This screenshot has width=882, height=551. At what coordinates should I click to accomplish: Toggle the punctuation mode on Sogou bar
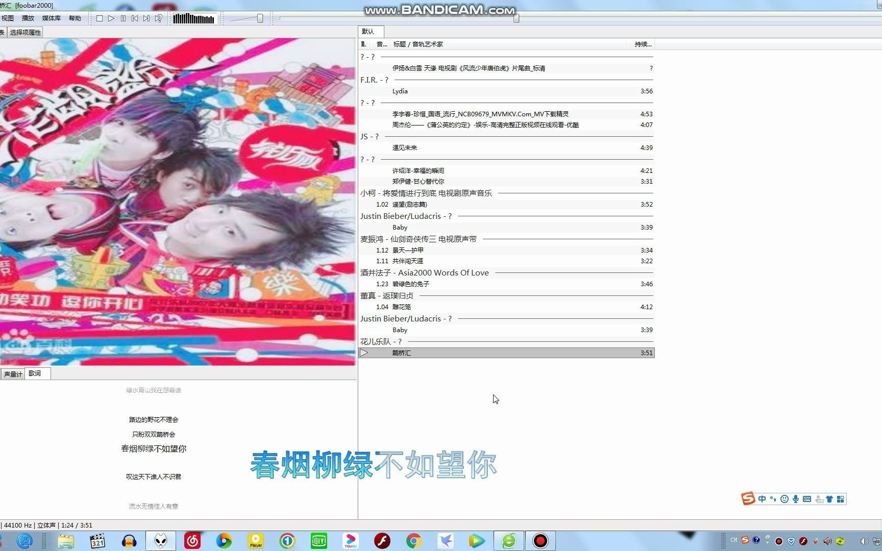click(x=773, y=499)
